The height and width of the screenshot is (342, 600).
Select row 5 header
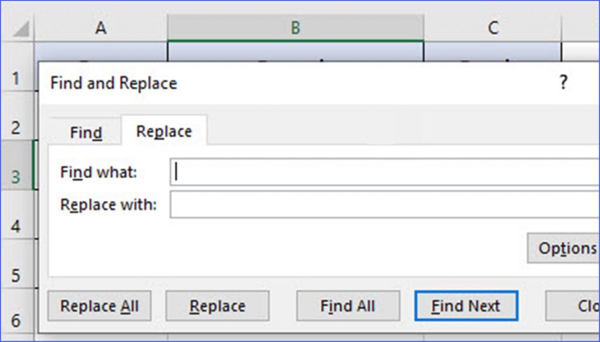point(15,273)
